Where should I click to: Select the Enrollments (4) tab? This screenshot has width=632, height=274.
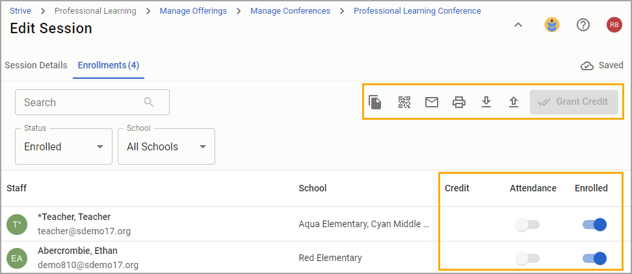point(109,65)
